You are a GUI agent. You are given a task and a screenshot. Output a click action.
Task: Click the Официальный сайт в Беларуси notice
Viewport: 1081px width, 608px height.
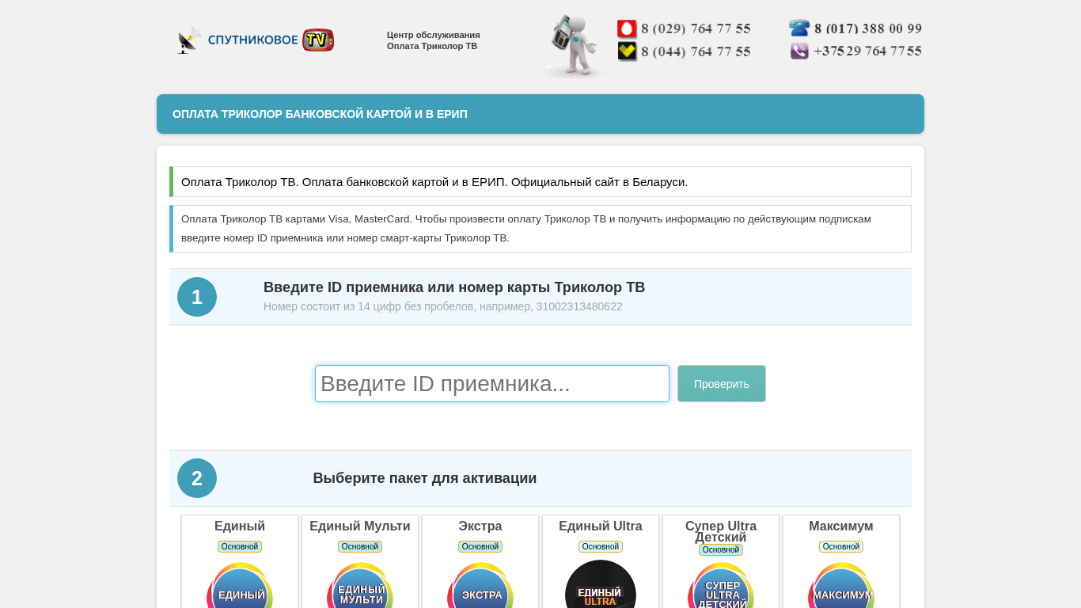[540, 182]
